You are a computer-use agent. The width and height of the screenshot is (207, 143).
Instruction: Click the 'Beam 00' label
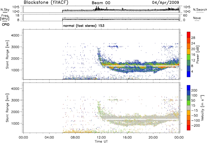[101, 3]
